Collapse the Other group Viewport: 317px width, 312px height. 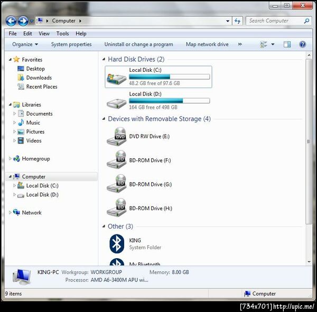click(104, 226)
